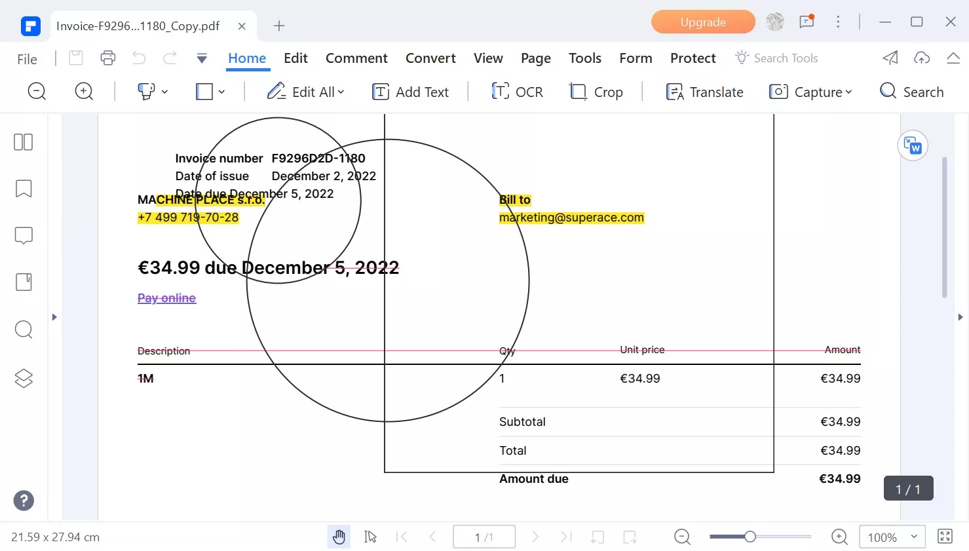Viewport: 969px width, 551px height.
Task: Go to the next page
Action: 535,537
